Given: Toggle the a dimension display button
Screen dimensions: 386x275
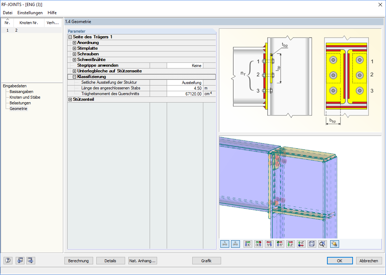Looking at the screenshot, I should 235,244.
